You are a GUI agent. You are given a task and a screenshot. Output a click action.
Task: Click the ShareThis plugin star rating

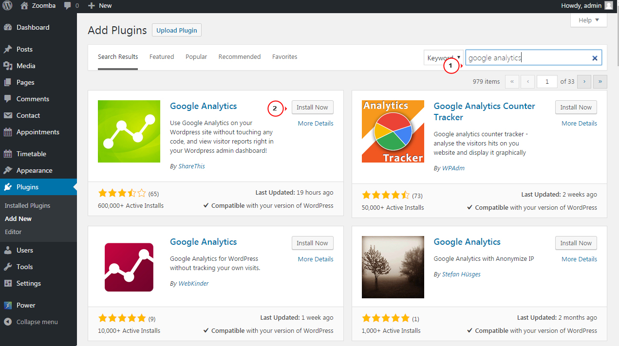122,193
